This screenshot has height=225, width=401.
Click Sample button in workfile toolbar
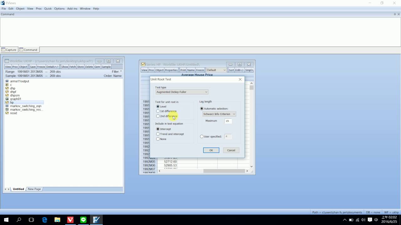pyautogui.click(x=106, y=67)
